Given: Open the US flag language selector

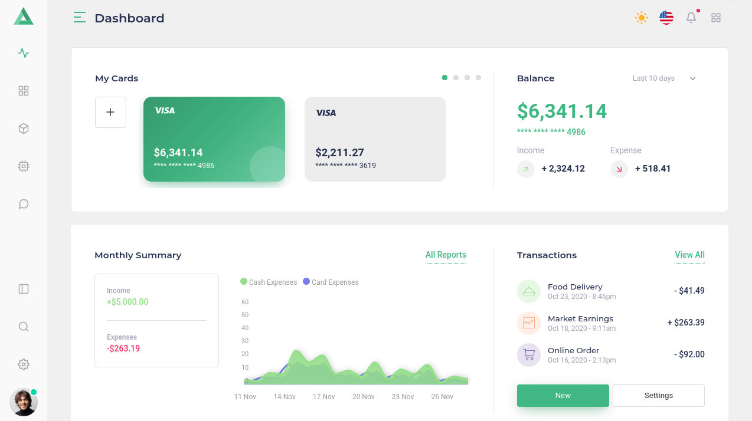Looking at the screenshot, I should [666, 18].
